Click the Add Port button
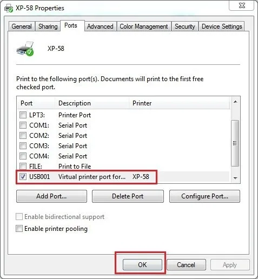Viewport: 258px width, 279px height. [51, 196]
